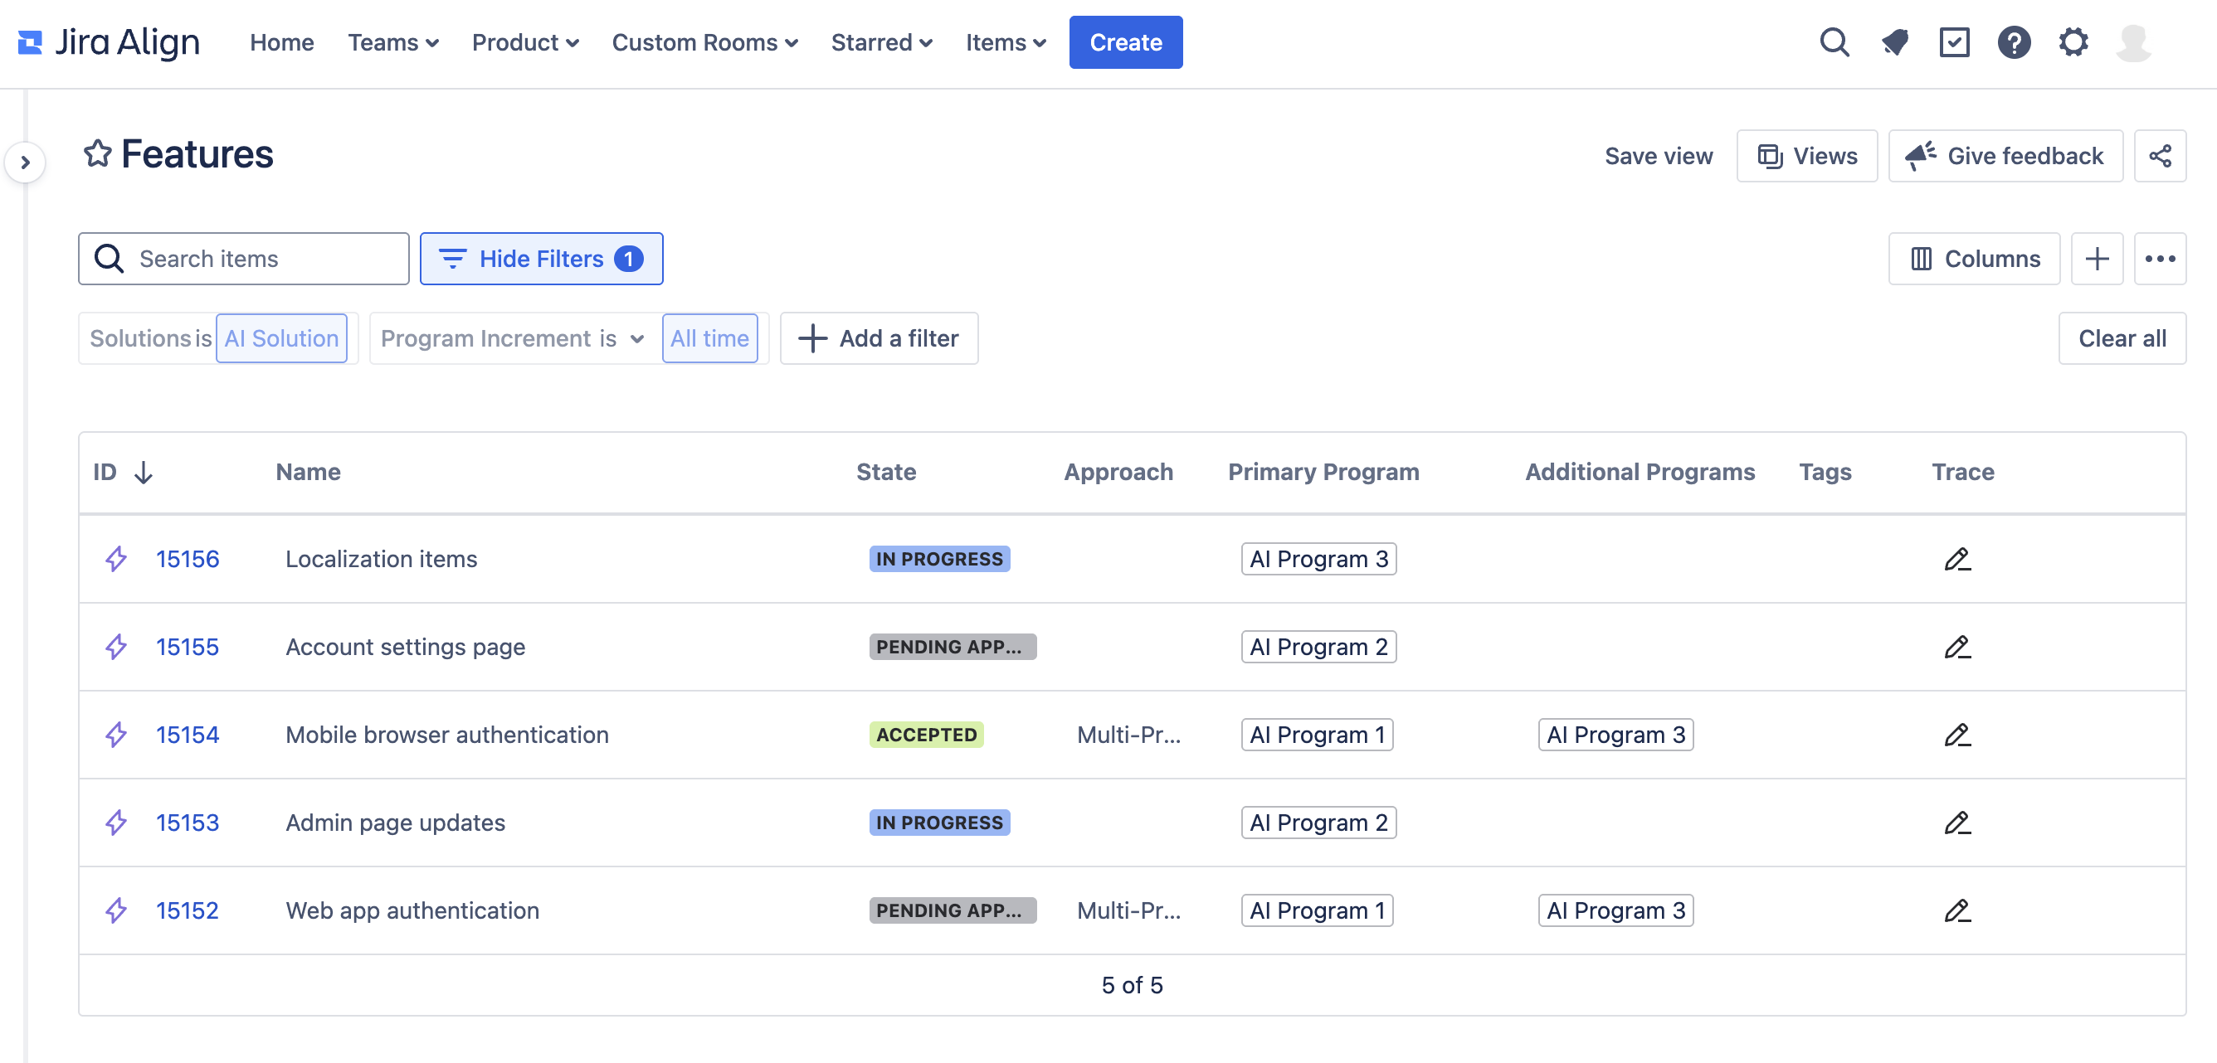Open the three-dots more options menu
Screen dimensions: 2217x1063
[x=2161, y=259]
